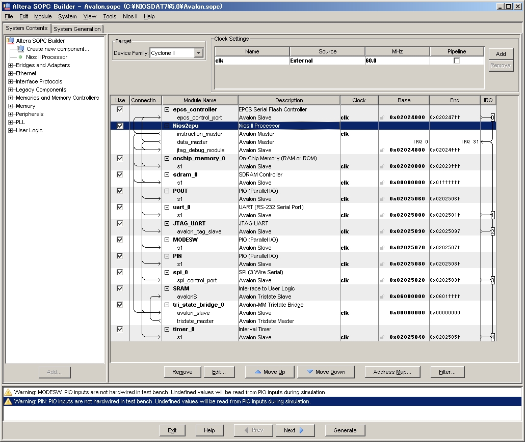Open the Module menu

(x=43, y=16)
